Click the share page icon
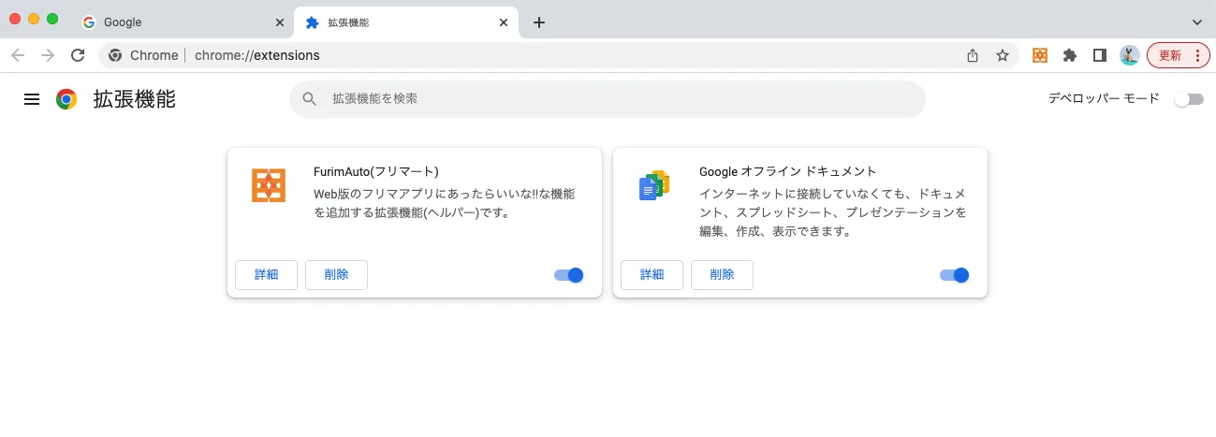Viewport: 1216px width, 437px height. click(973, 55)
